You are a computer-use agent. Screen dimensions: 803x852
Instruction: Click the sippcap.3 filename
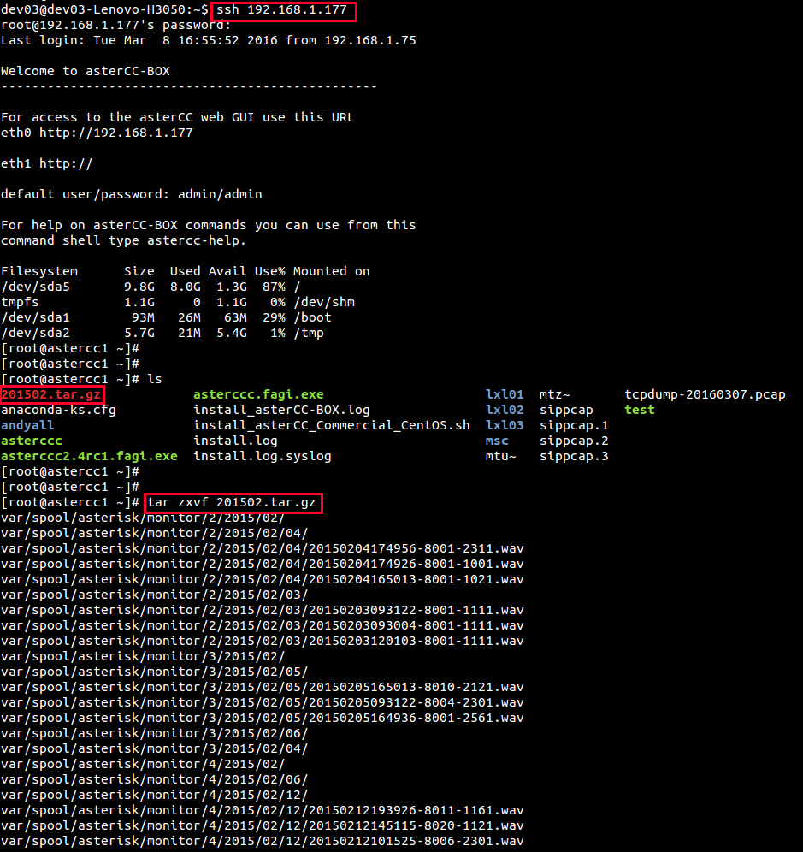(574, 456)
